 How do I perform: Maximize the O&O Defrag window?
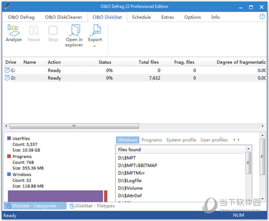pyautogui.click(x=251, y=7)
